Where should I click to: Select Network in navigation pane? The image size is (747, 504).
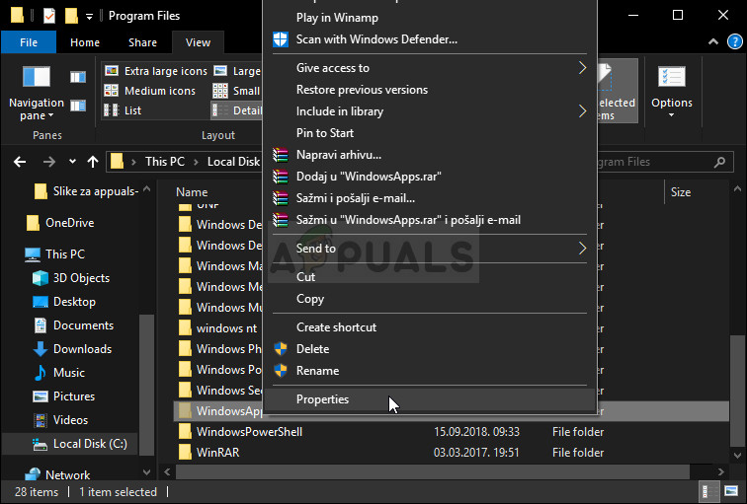[57, 475]
